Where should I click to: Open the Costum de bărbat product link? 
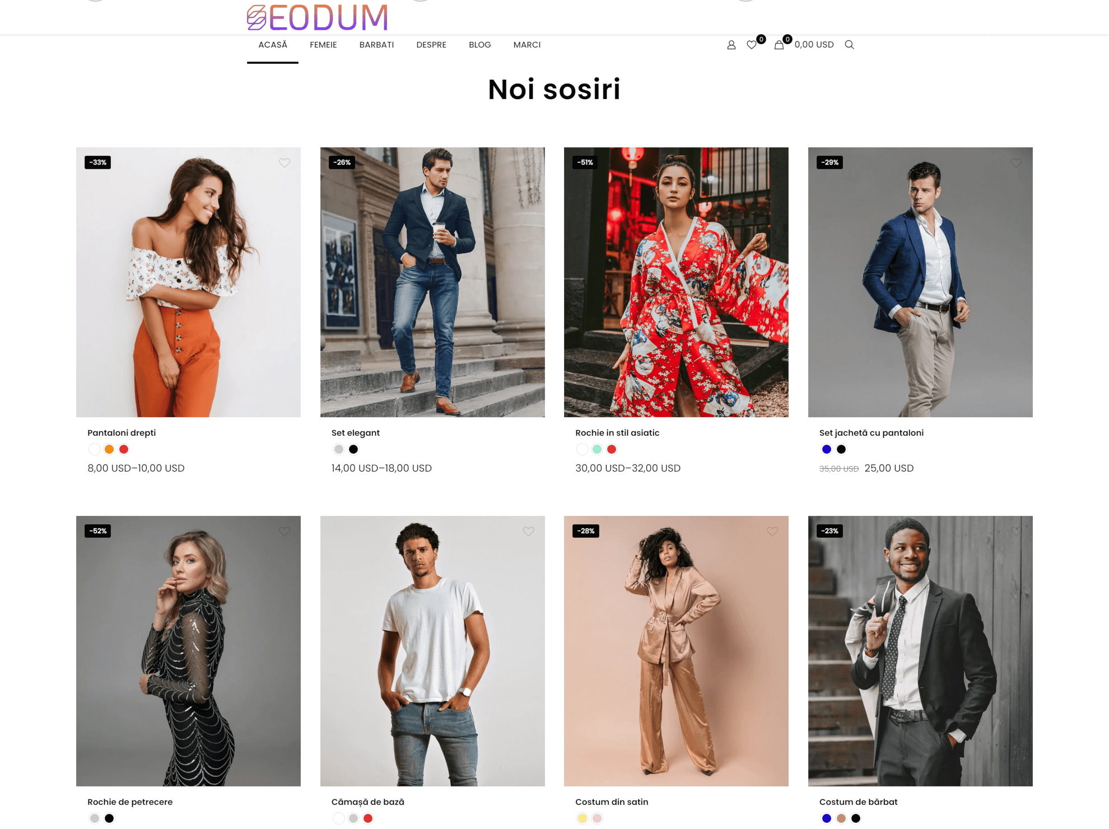(x=858, y=802)
